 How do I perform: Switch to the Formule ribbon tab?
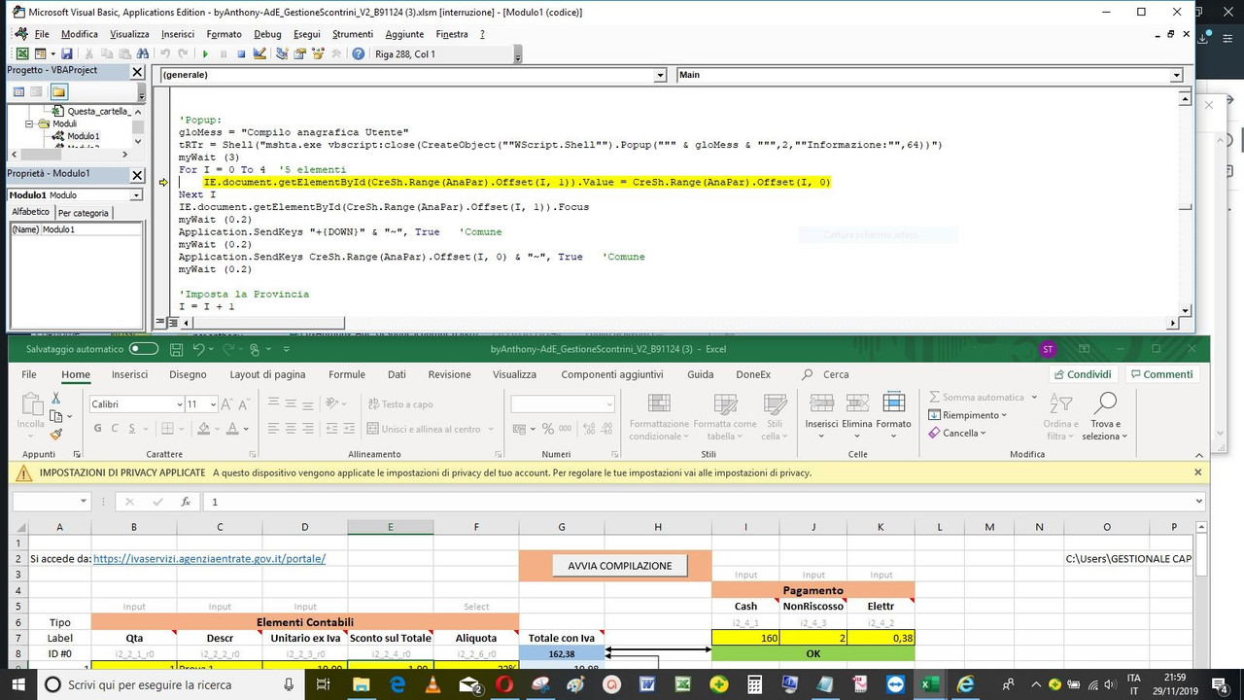pyautogui.click(x=346, y=374)
